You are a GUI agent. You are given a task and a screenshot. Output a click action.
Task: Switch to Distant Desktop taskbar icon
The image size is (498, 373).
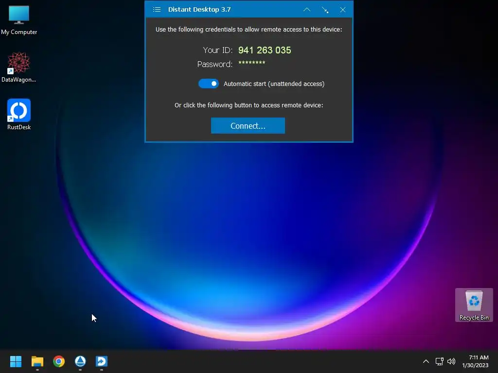point(102,361)
